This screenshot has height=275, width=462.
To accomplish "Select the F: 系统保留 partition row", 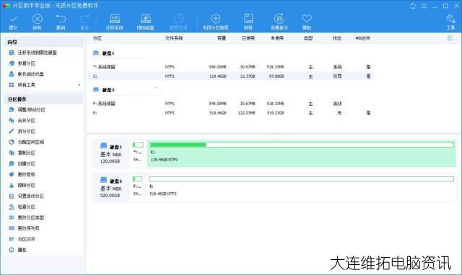I will (232, 104).
